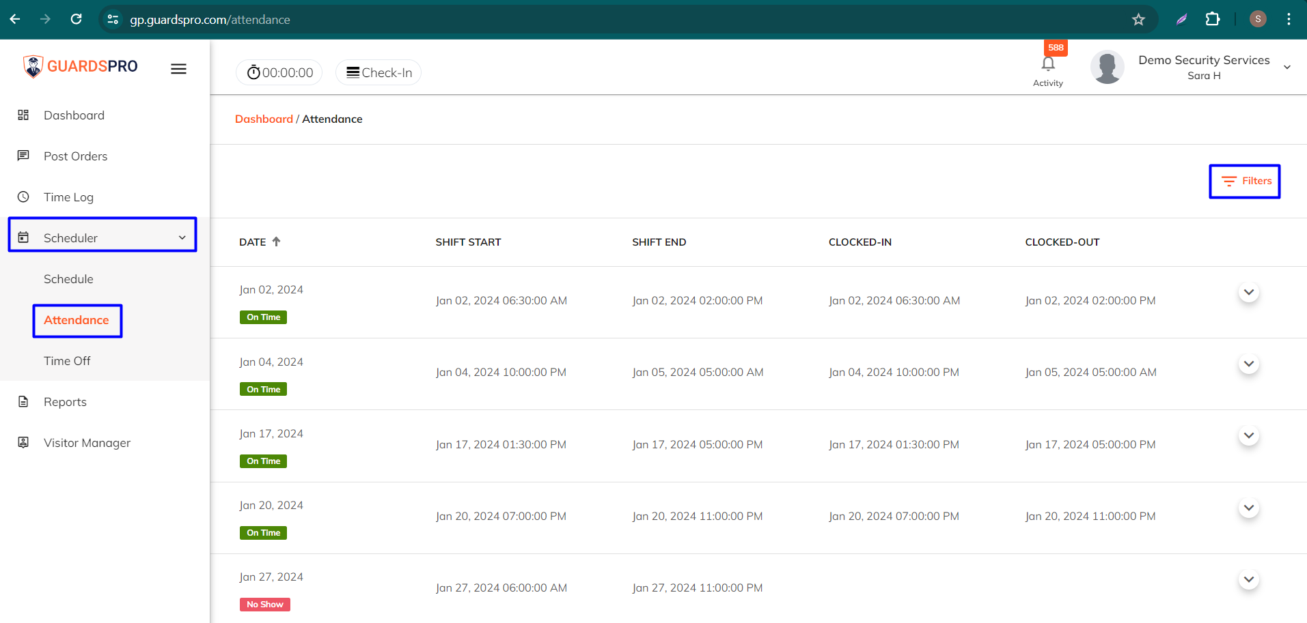Toggle the hamburger sidebar menu
Image resolution: width=1307 pixels, height=623 pixels.
click(178, 69)
